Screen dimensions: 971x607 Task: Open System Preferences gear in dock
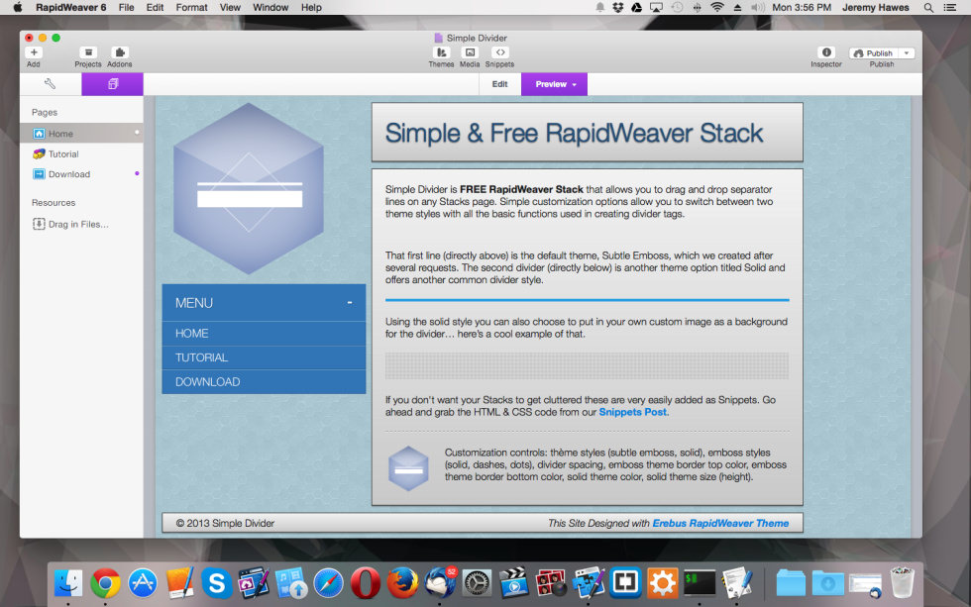pos(477,583)
